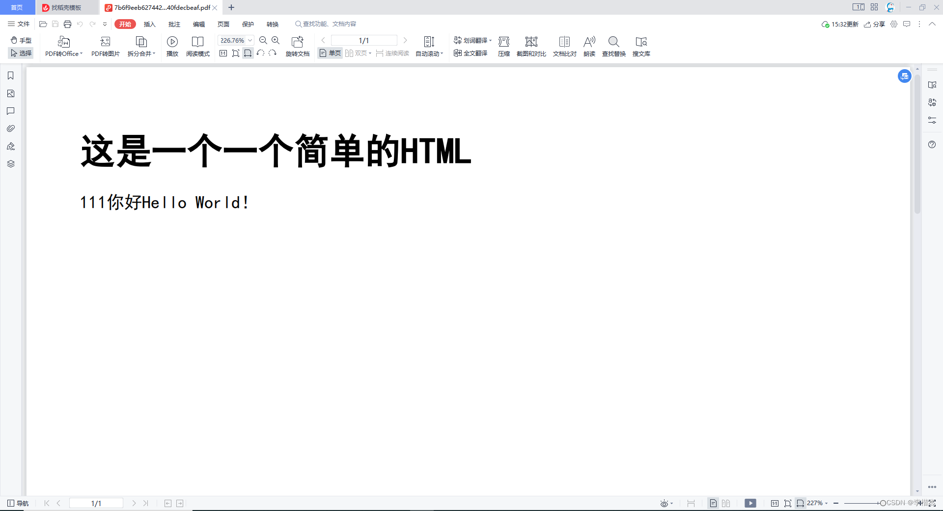Image resolution: width=943 pixels, height=511 pixels.
Task: Switch to the 插入 ribbon tab
Action: pyautogui.click(x=149, y=24)
